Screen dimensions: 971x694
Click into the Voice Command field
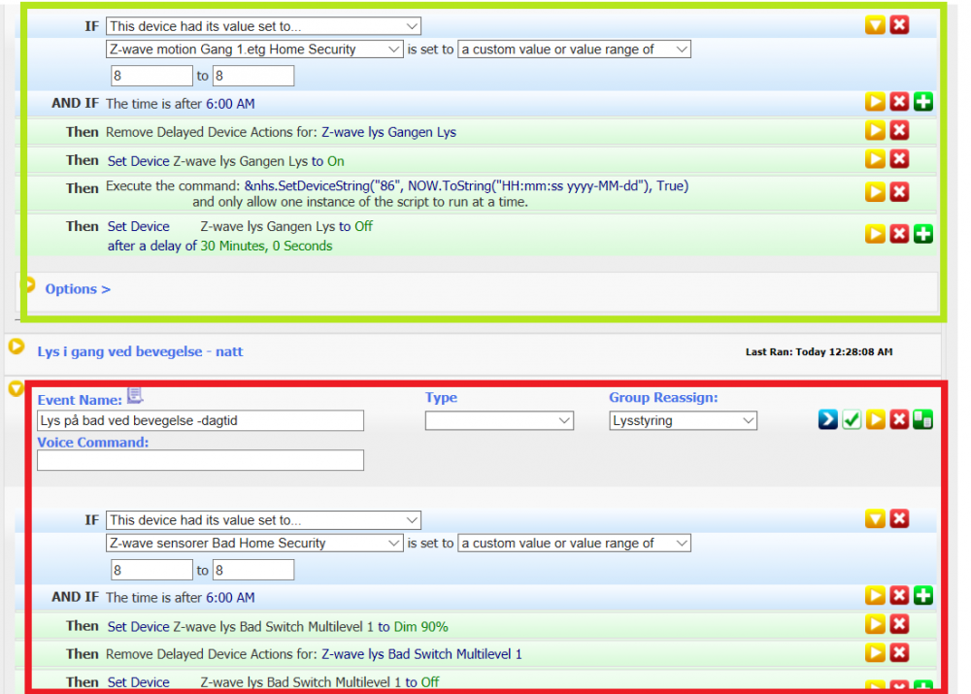200,460
